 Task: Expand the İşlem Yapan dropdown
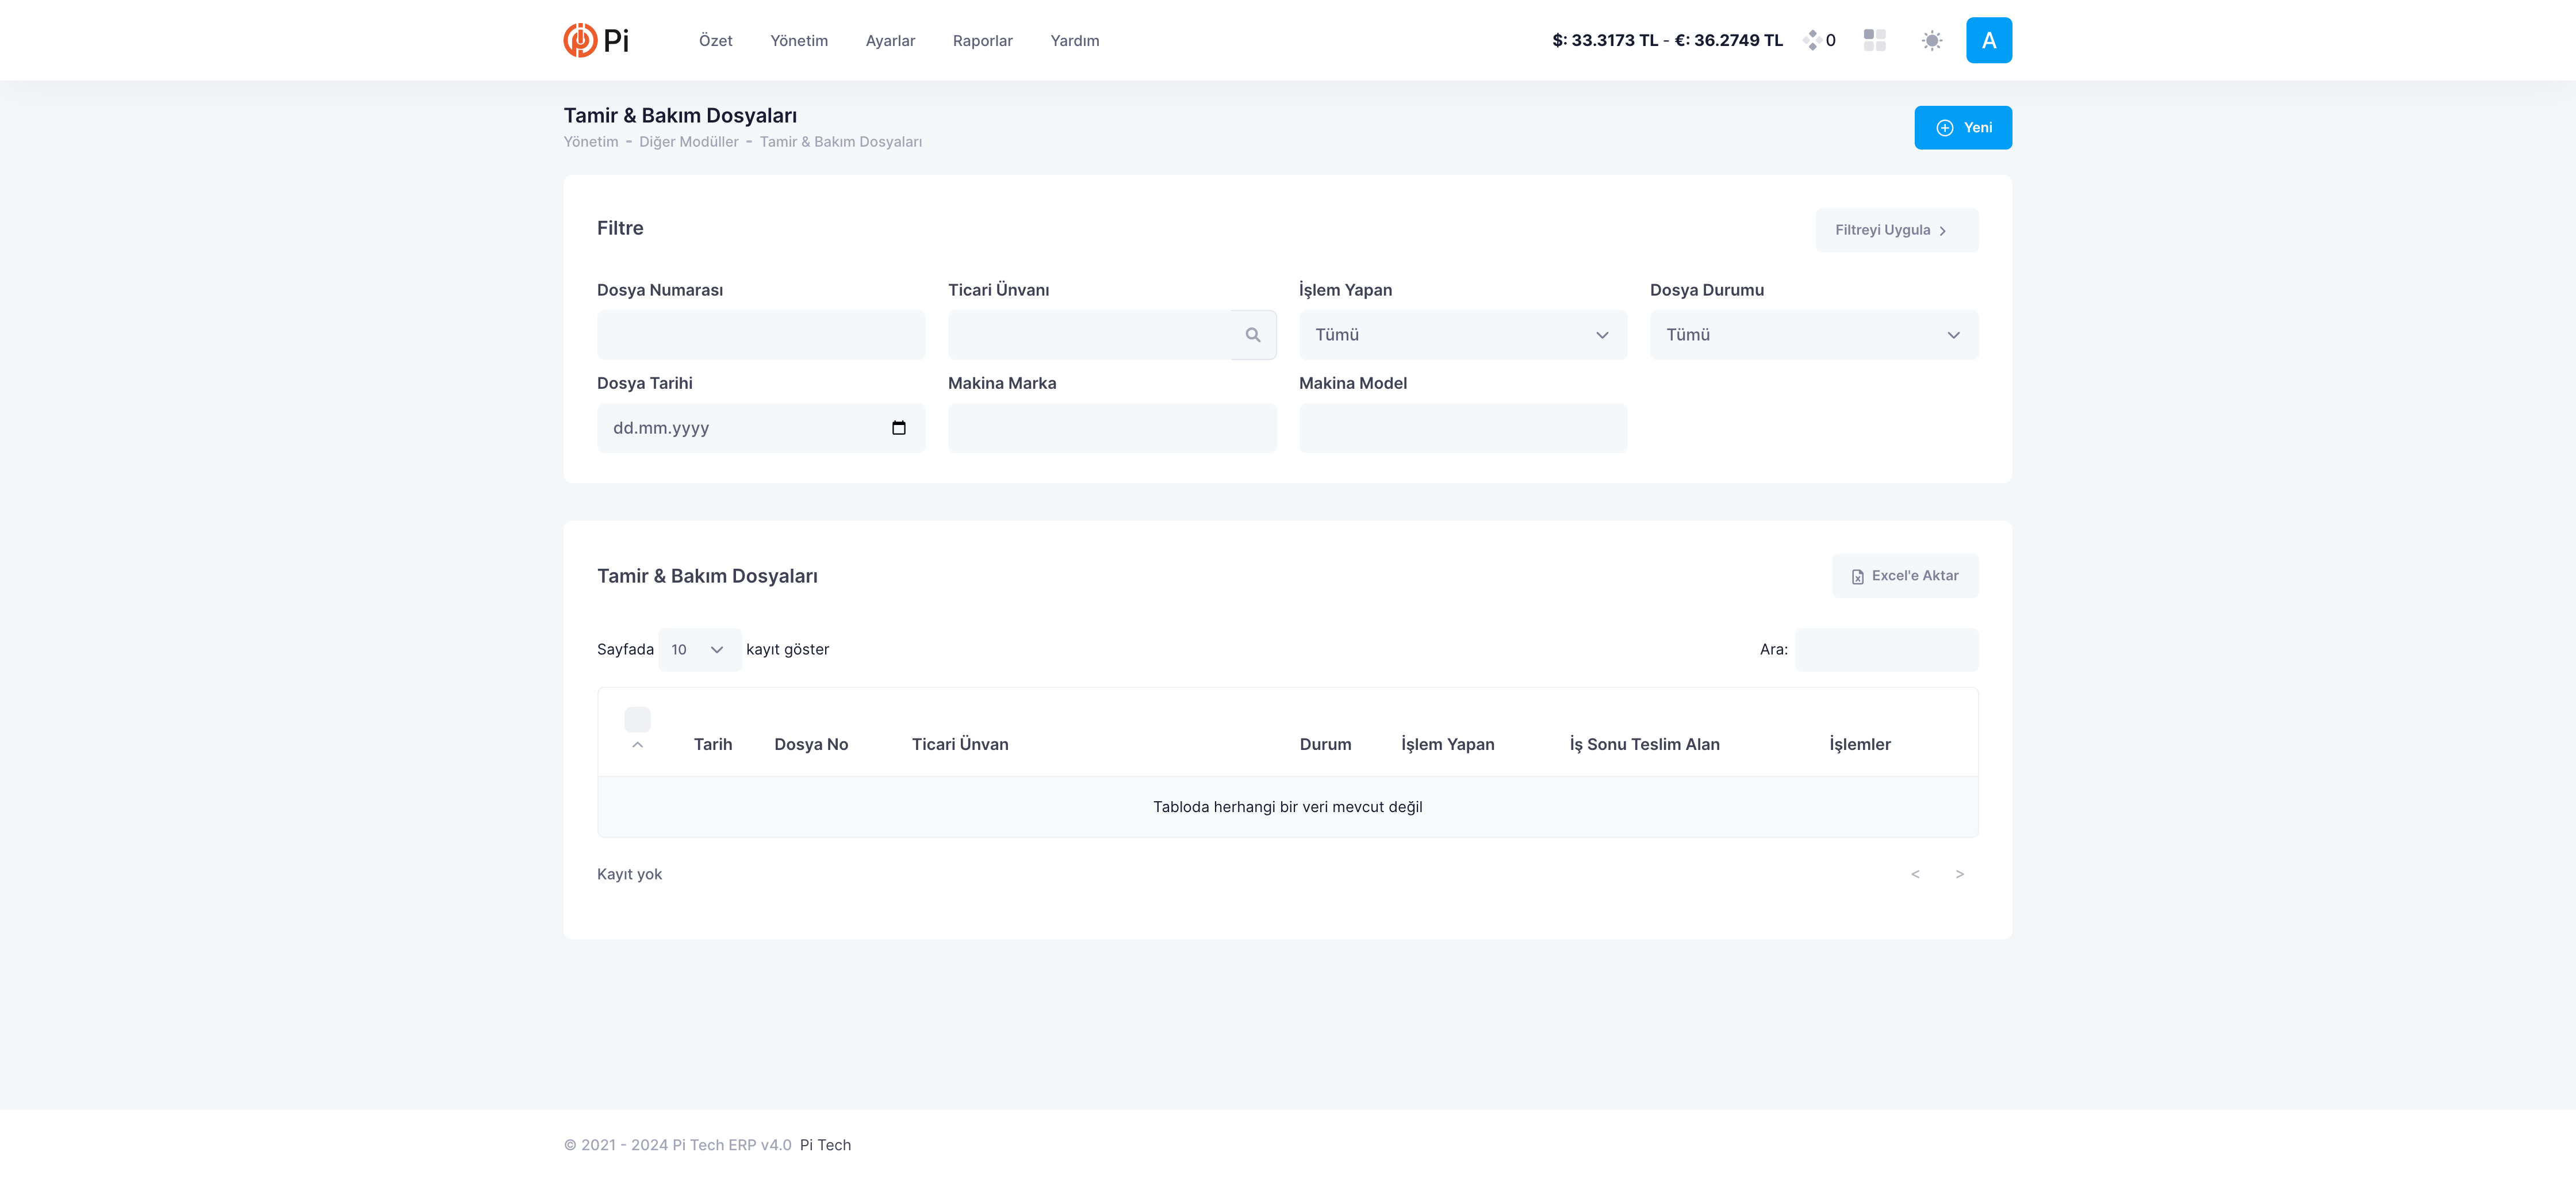(x=1462, y=335)
